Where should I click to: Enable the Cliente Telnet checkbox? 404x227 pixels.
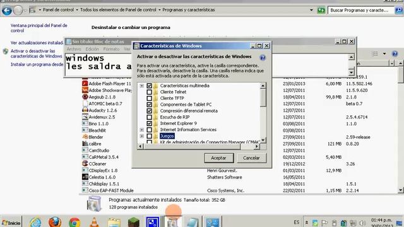[149, 92]
